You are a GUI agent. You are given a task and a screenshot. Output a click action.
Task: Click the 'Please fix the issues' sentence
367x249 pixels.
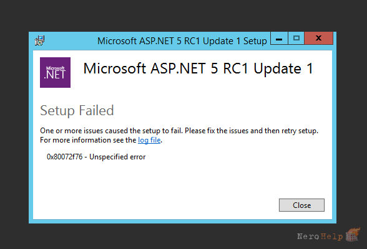point(252,131)
